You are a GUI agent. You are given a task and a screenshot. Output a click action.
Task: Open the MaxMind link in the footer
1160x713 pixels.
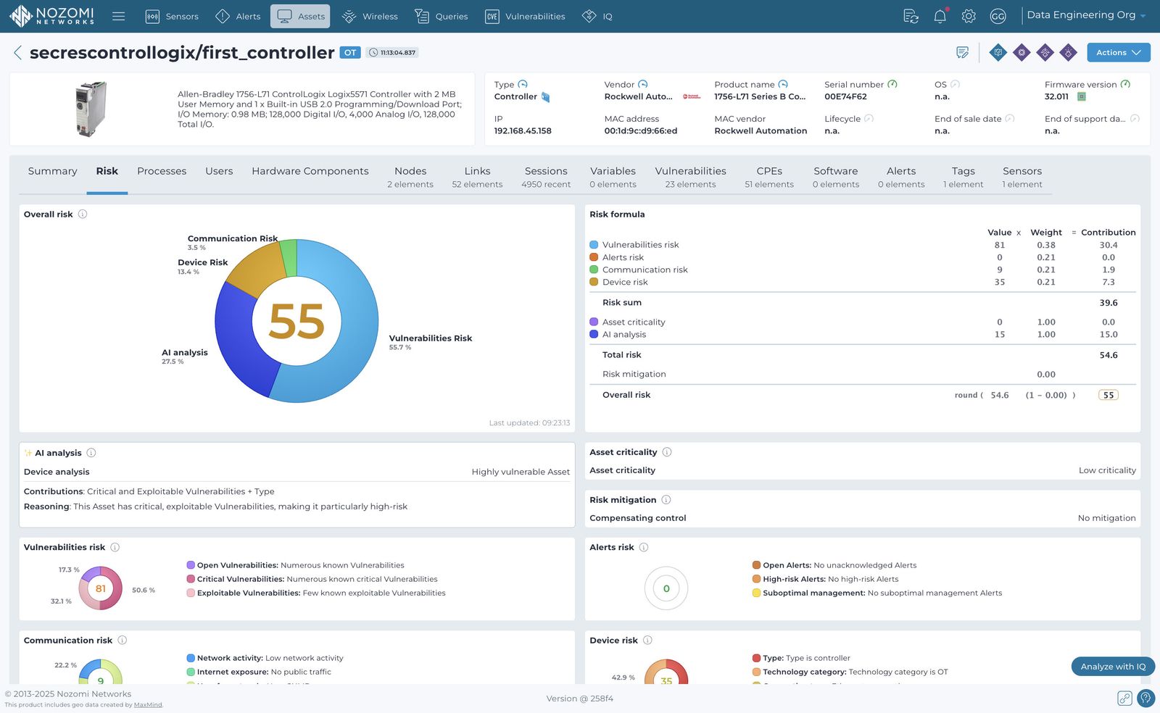coord(147,704)
